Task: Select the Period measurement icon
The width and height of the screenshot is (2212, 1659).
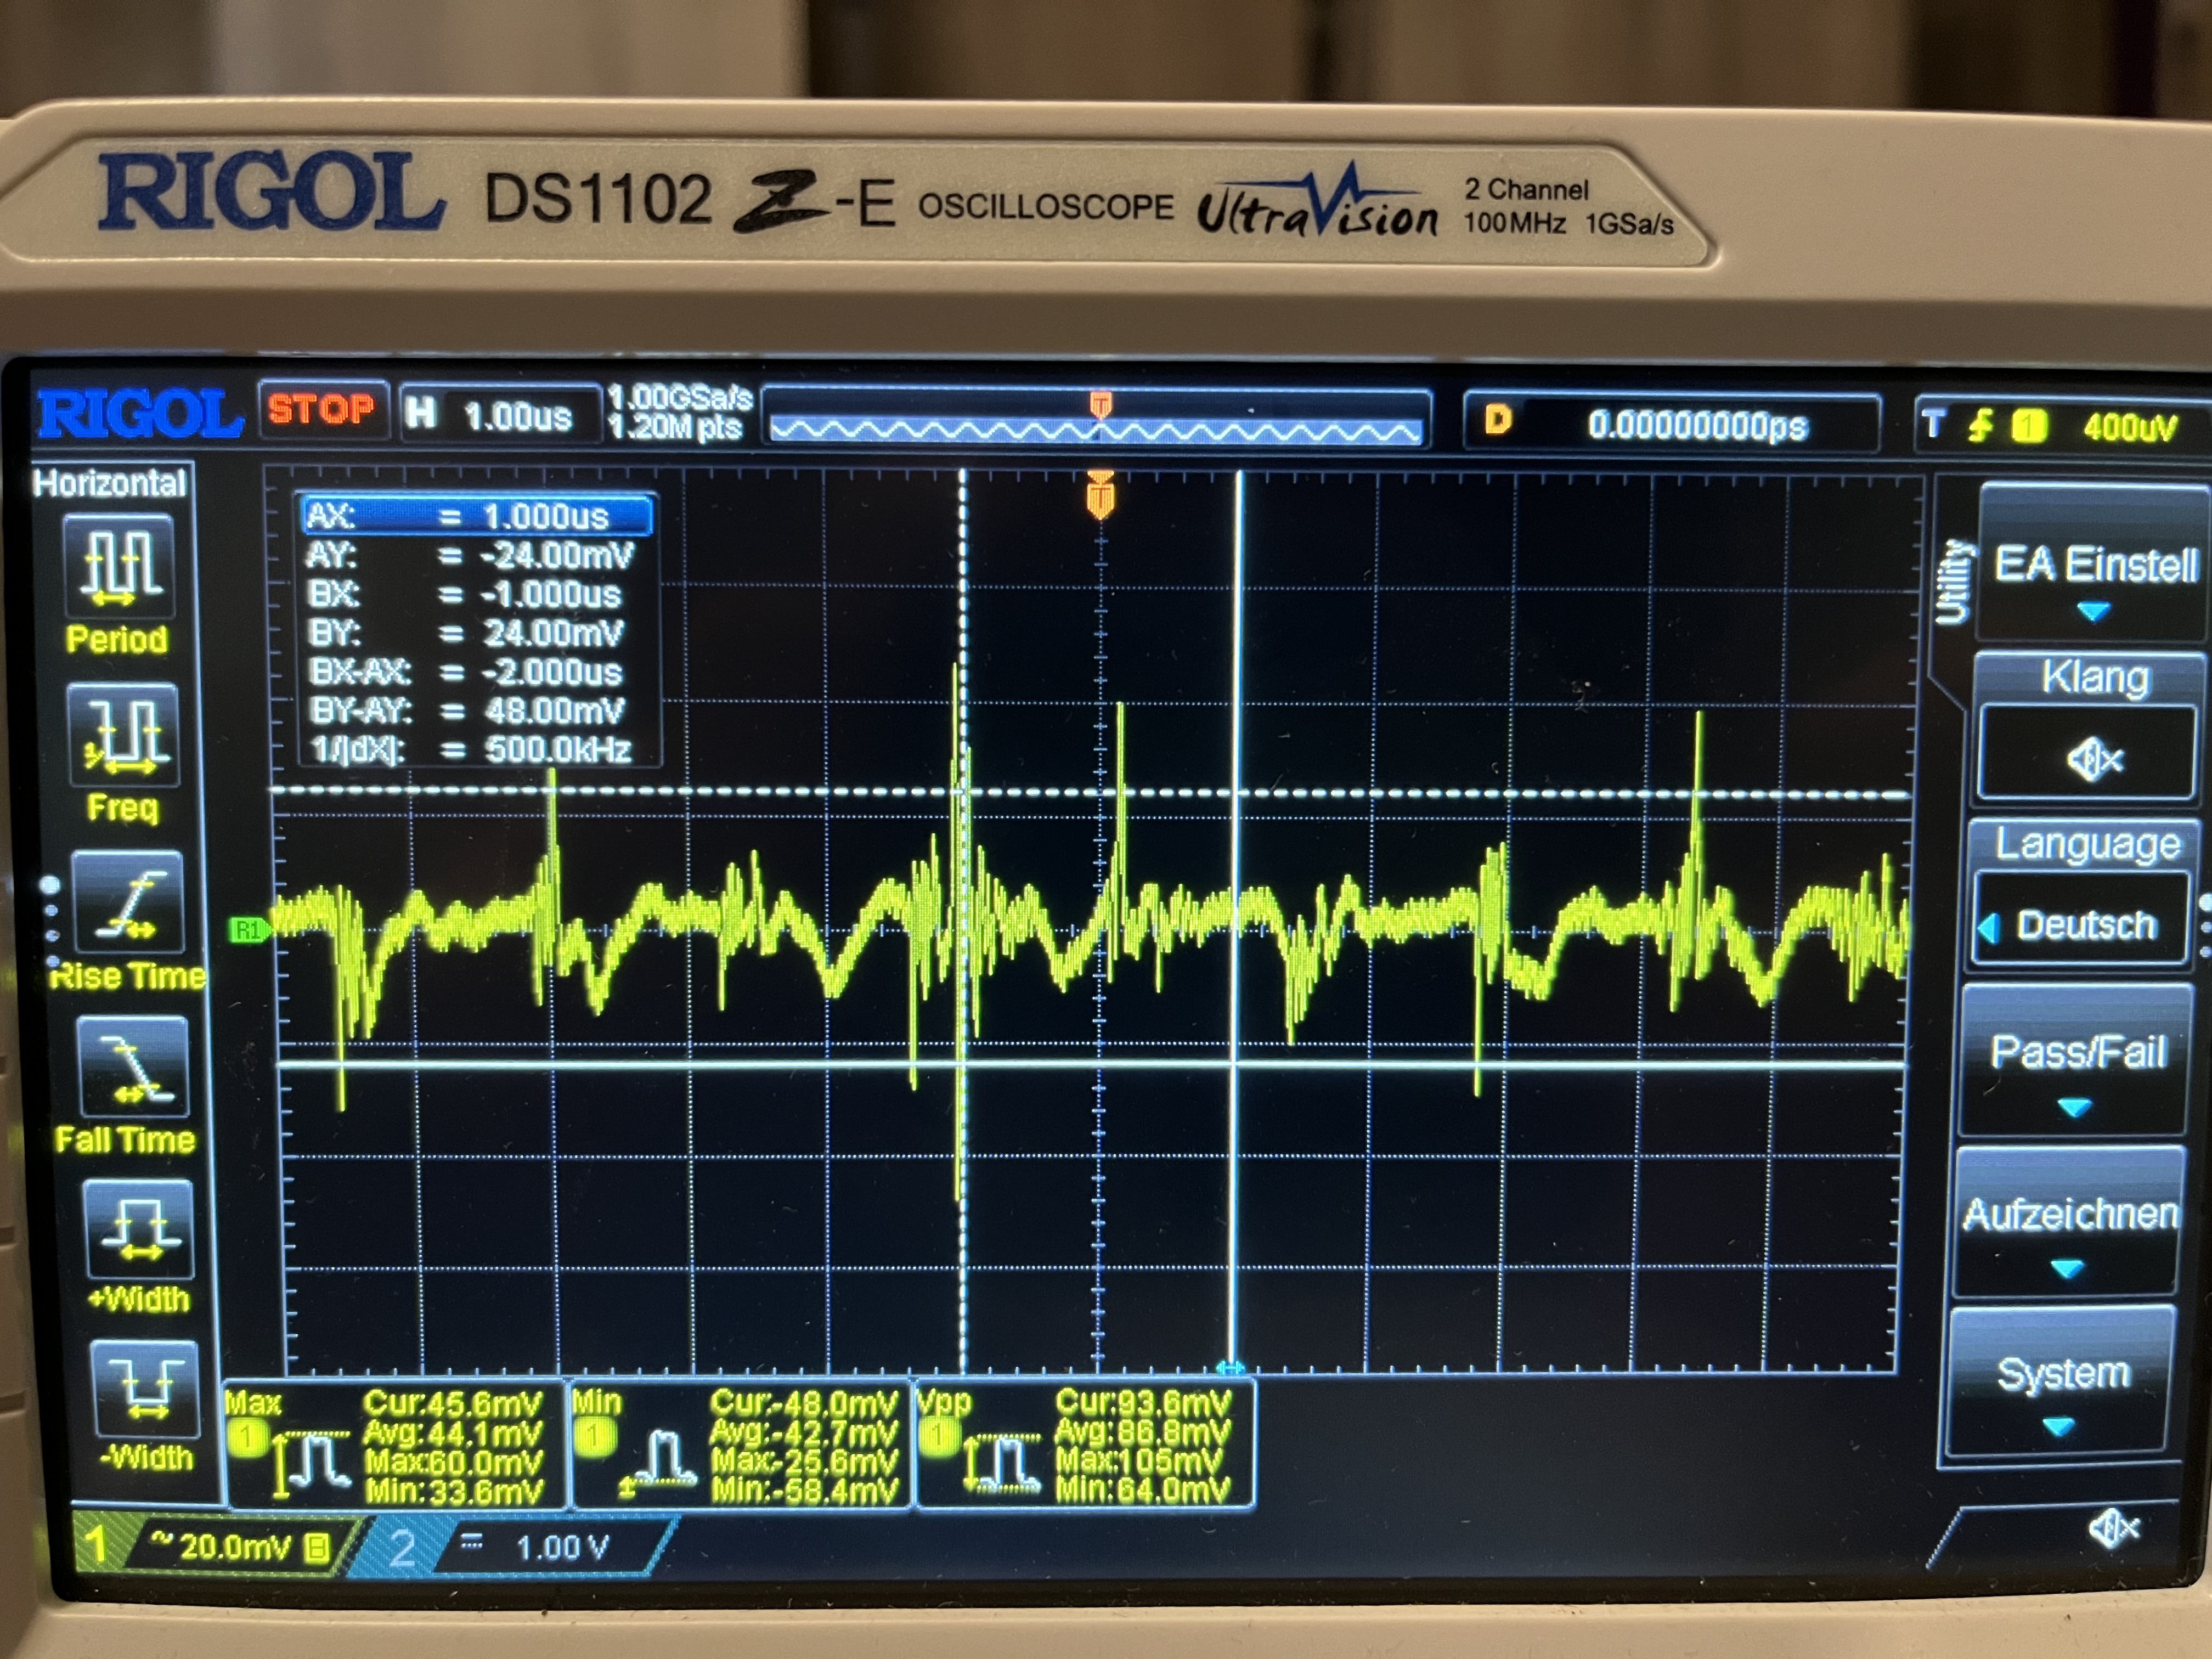Action: pyautogui.click(x=119, y=567)
